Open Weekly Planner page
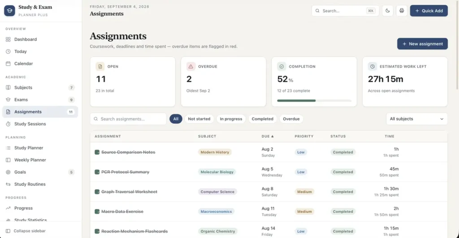Screen dimensions: 459x238 pyautogui.click(x=40, y=160)
